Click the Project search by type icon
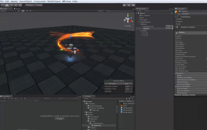The width and height of the screenshot is (207, 130). pos(126,98)
